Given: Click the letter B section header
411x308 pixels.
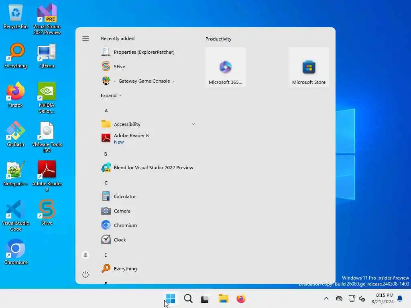Looking at the screenshot, I should coord(106,154).
